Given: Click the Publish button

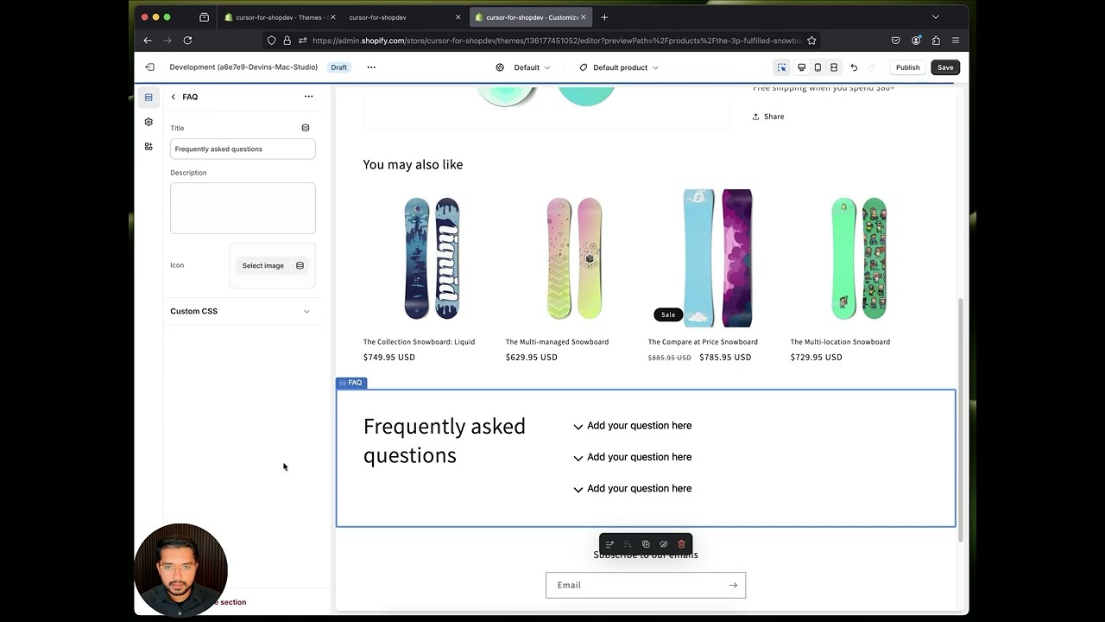Looking at the screenshot, I should [907, 67].
